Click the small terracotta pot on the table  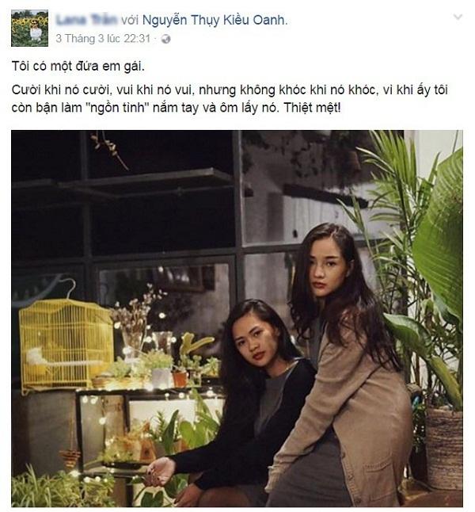point(180,379)
